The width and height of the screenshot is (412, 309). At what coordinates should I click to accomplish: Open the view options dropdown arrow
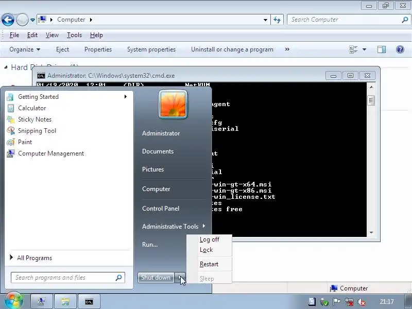(364, 49)
